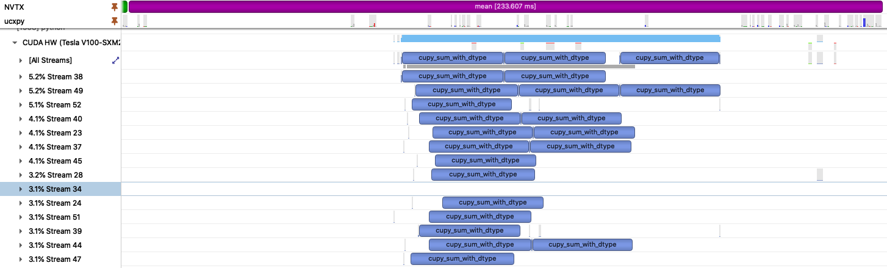Click the purple NVTX 'mean [233.607 ms]' range

coord(505,7)
